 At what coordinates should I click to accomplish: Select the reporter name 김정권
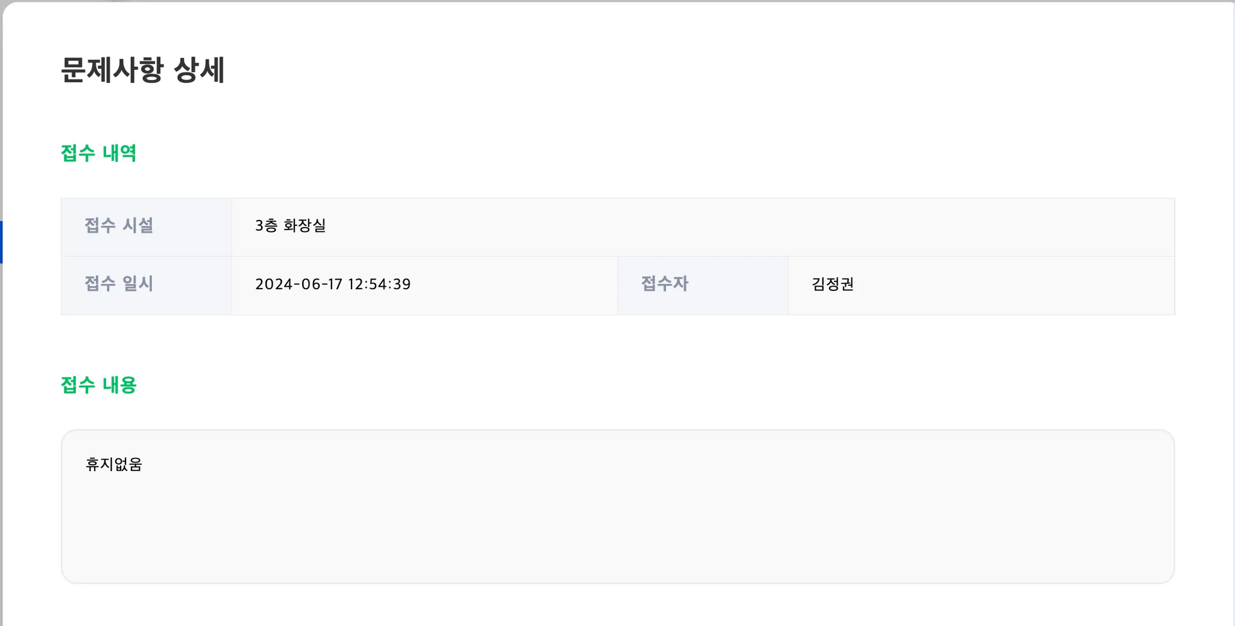832,284
